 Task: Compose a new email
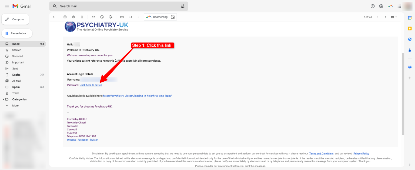click(x=15, y=19)
